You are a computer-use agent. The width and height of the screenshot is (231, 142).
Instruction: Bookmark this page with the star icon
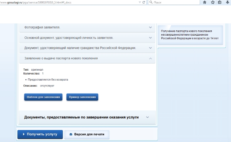click(213, 2)
